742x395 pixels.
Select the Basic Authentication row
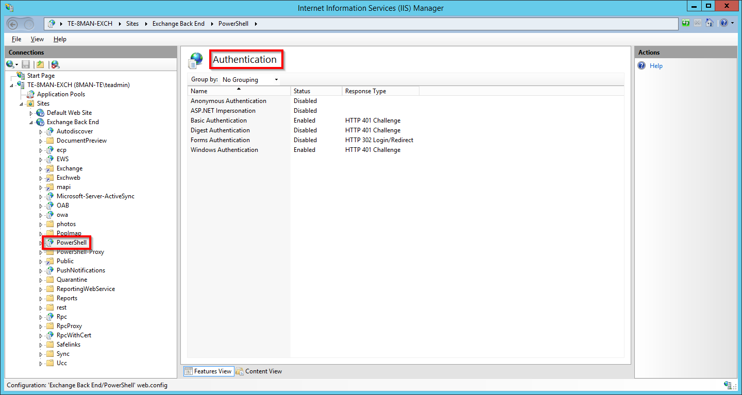coord(218,121)
